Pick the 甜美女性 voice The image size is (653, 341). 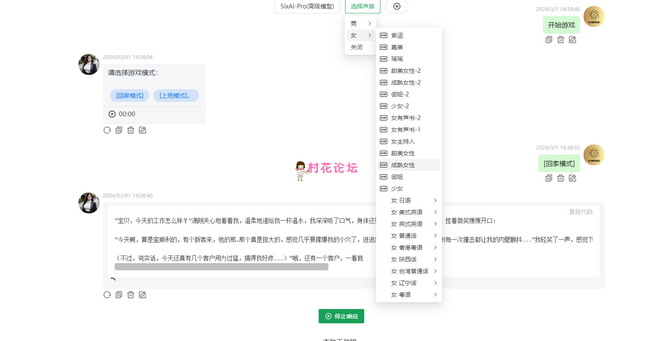[409, 153]
